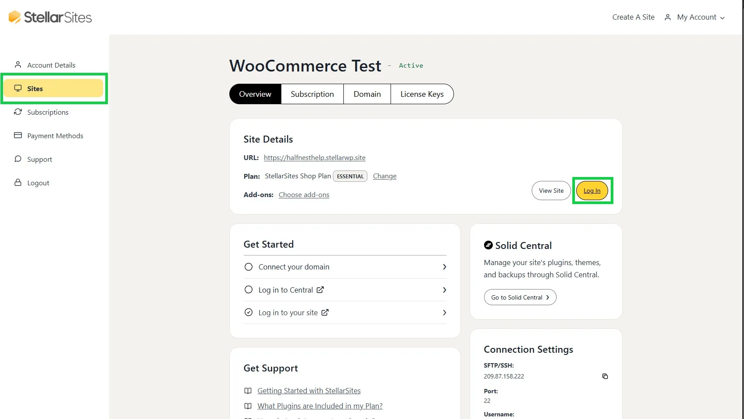Image resolution: width=744 pixels, height=419 pixels.
Task: Click the 'StellarSites Shop Plan' text
Action: coord(298,176)
